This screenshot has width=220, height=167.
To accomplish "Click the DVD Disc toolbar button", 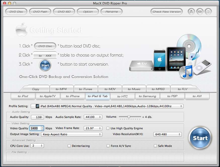I will pos(16,12).
